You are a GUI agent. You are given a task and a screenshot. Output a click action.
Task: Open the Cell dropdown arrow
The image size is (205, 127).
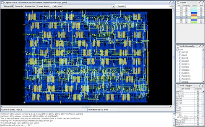pos(113,6)
